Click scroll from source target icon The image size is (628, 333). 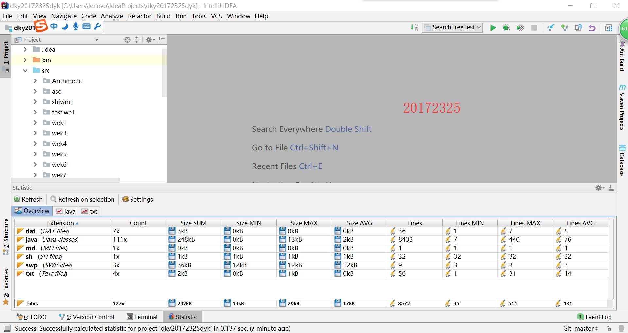pyautogui.click(x=127, y=40)
